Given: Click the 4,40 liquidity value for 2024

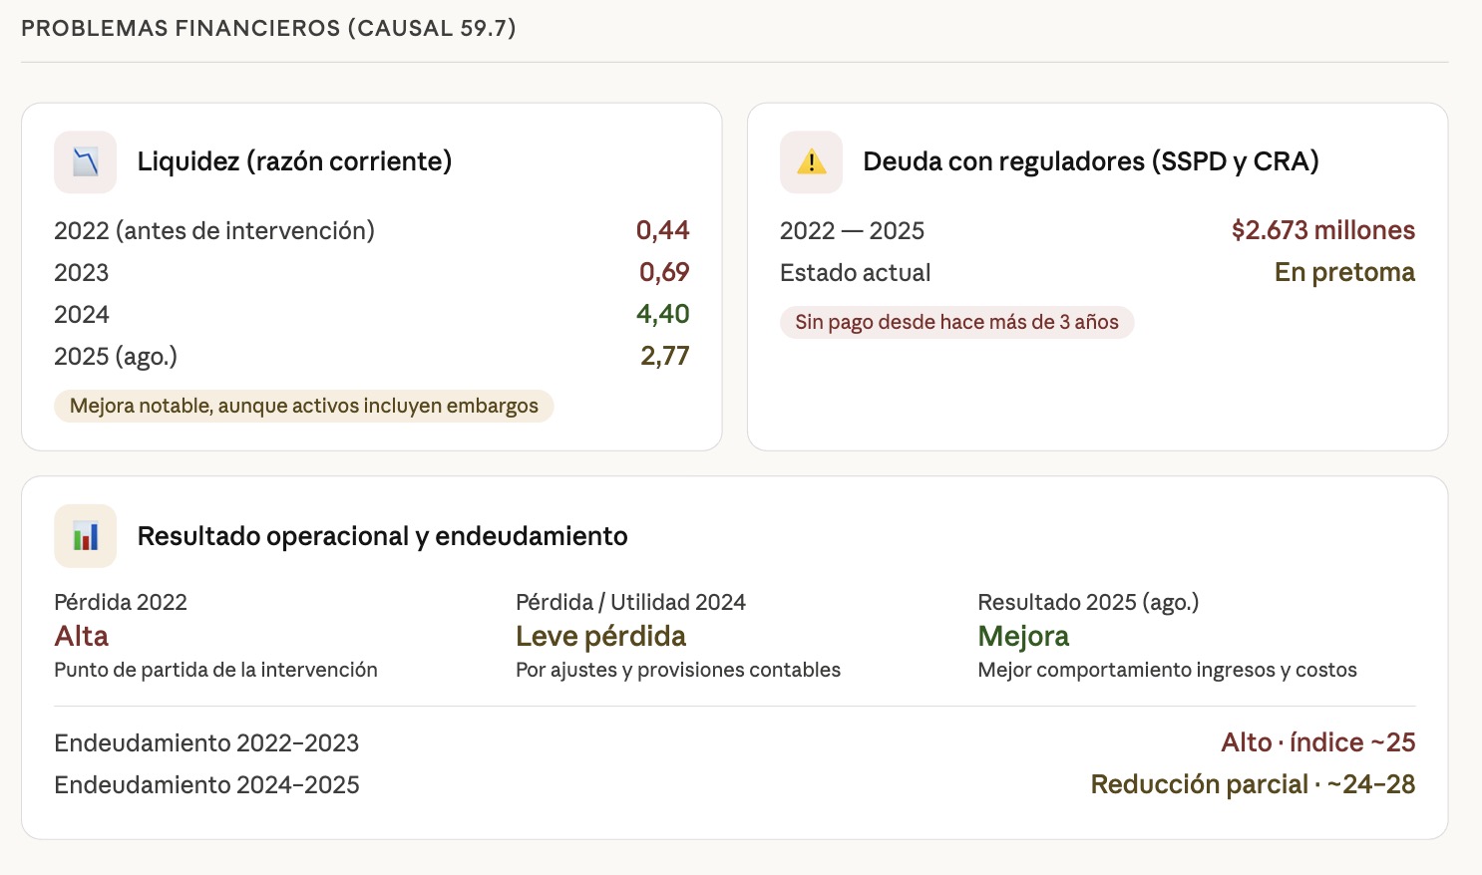Looking at the screenshot, I should click(x=662, y=314).
